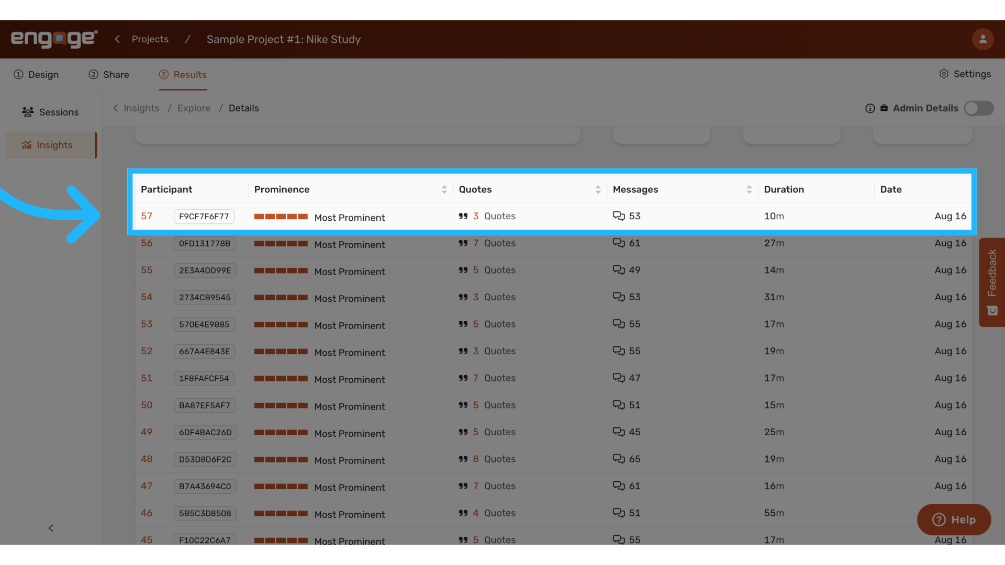Viewport: 1005px width, 565px height.
Task: Sort by Prominence column arrows
Action: click(x=444, y=189)
